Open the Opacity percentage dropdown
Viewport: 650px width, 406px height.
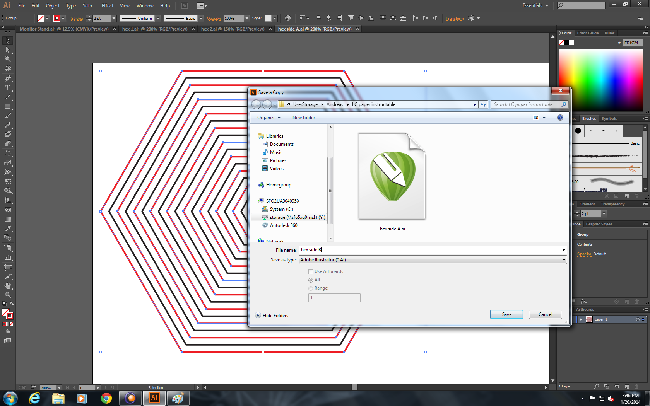(247, 18)
